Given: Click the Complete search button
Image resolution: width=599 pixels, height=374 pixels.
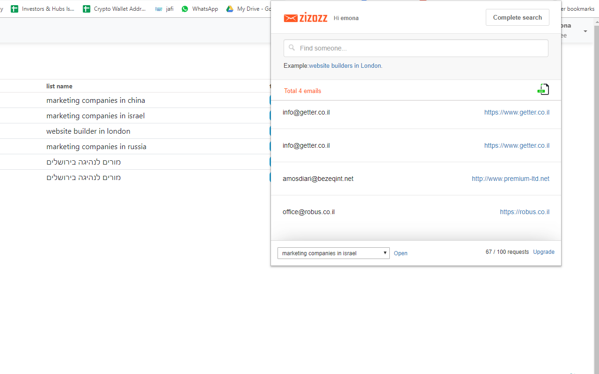Looking at the screenshot, I should point(518,17).
